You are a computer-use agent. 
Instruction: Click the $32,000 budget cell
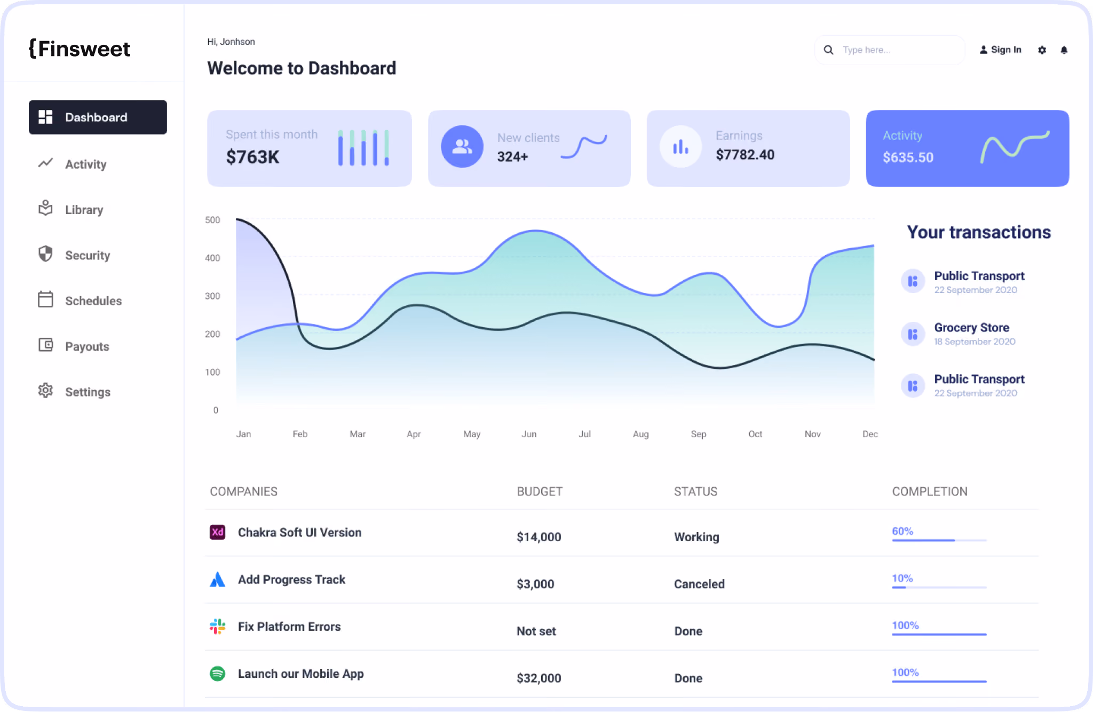click(x=538, y=678)
